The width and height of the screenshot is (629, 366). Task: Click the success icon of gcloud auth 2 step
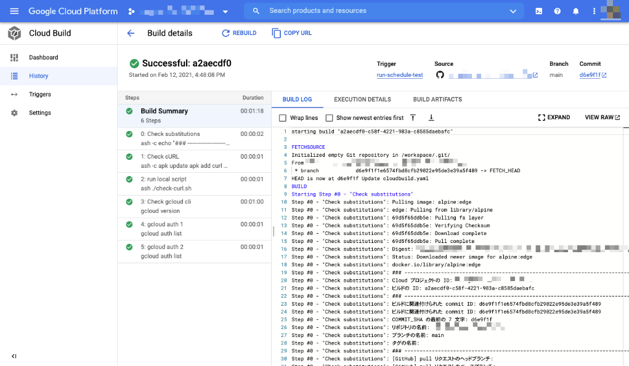(x=129, y=247)
